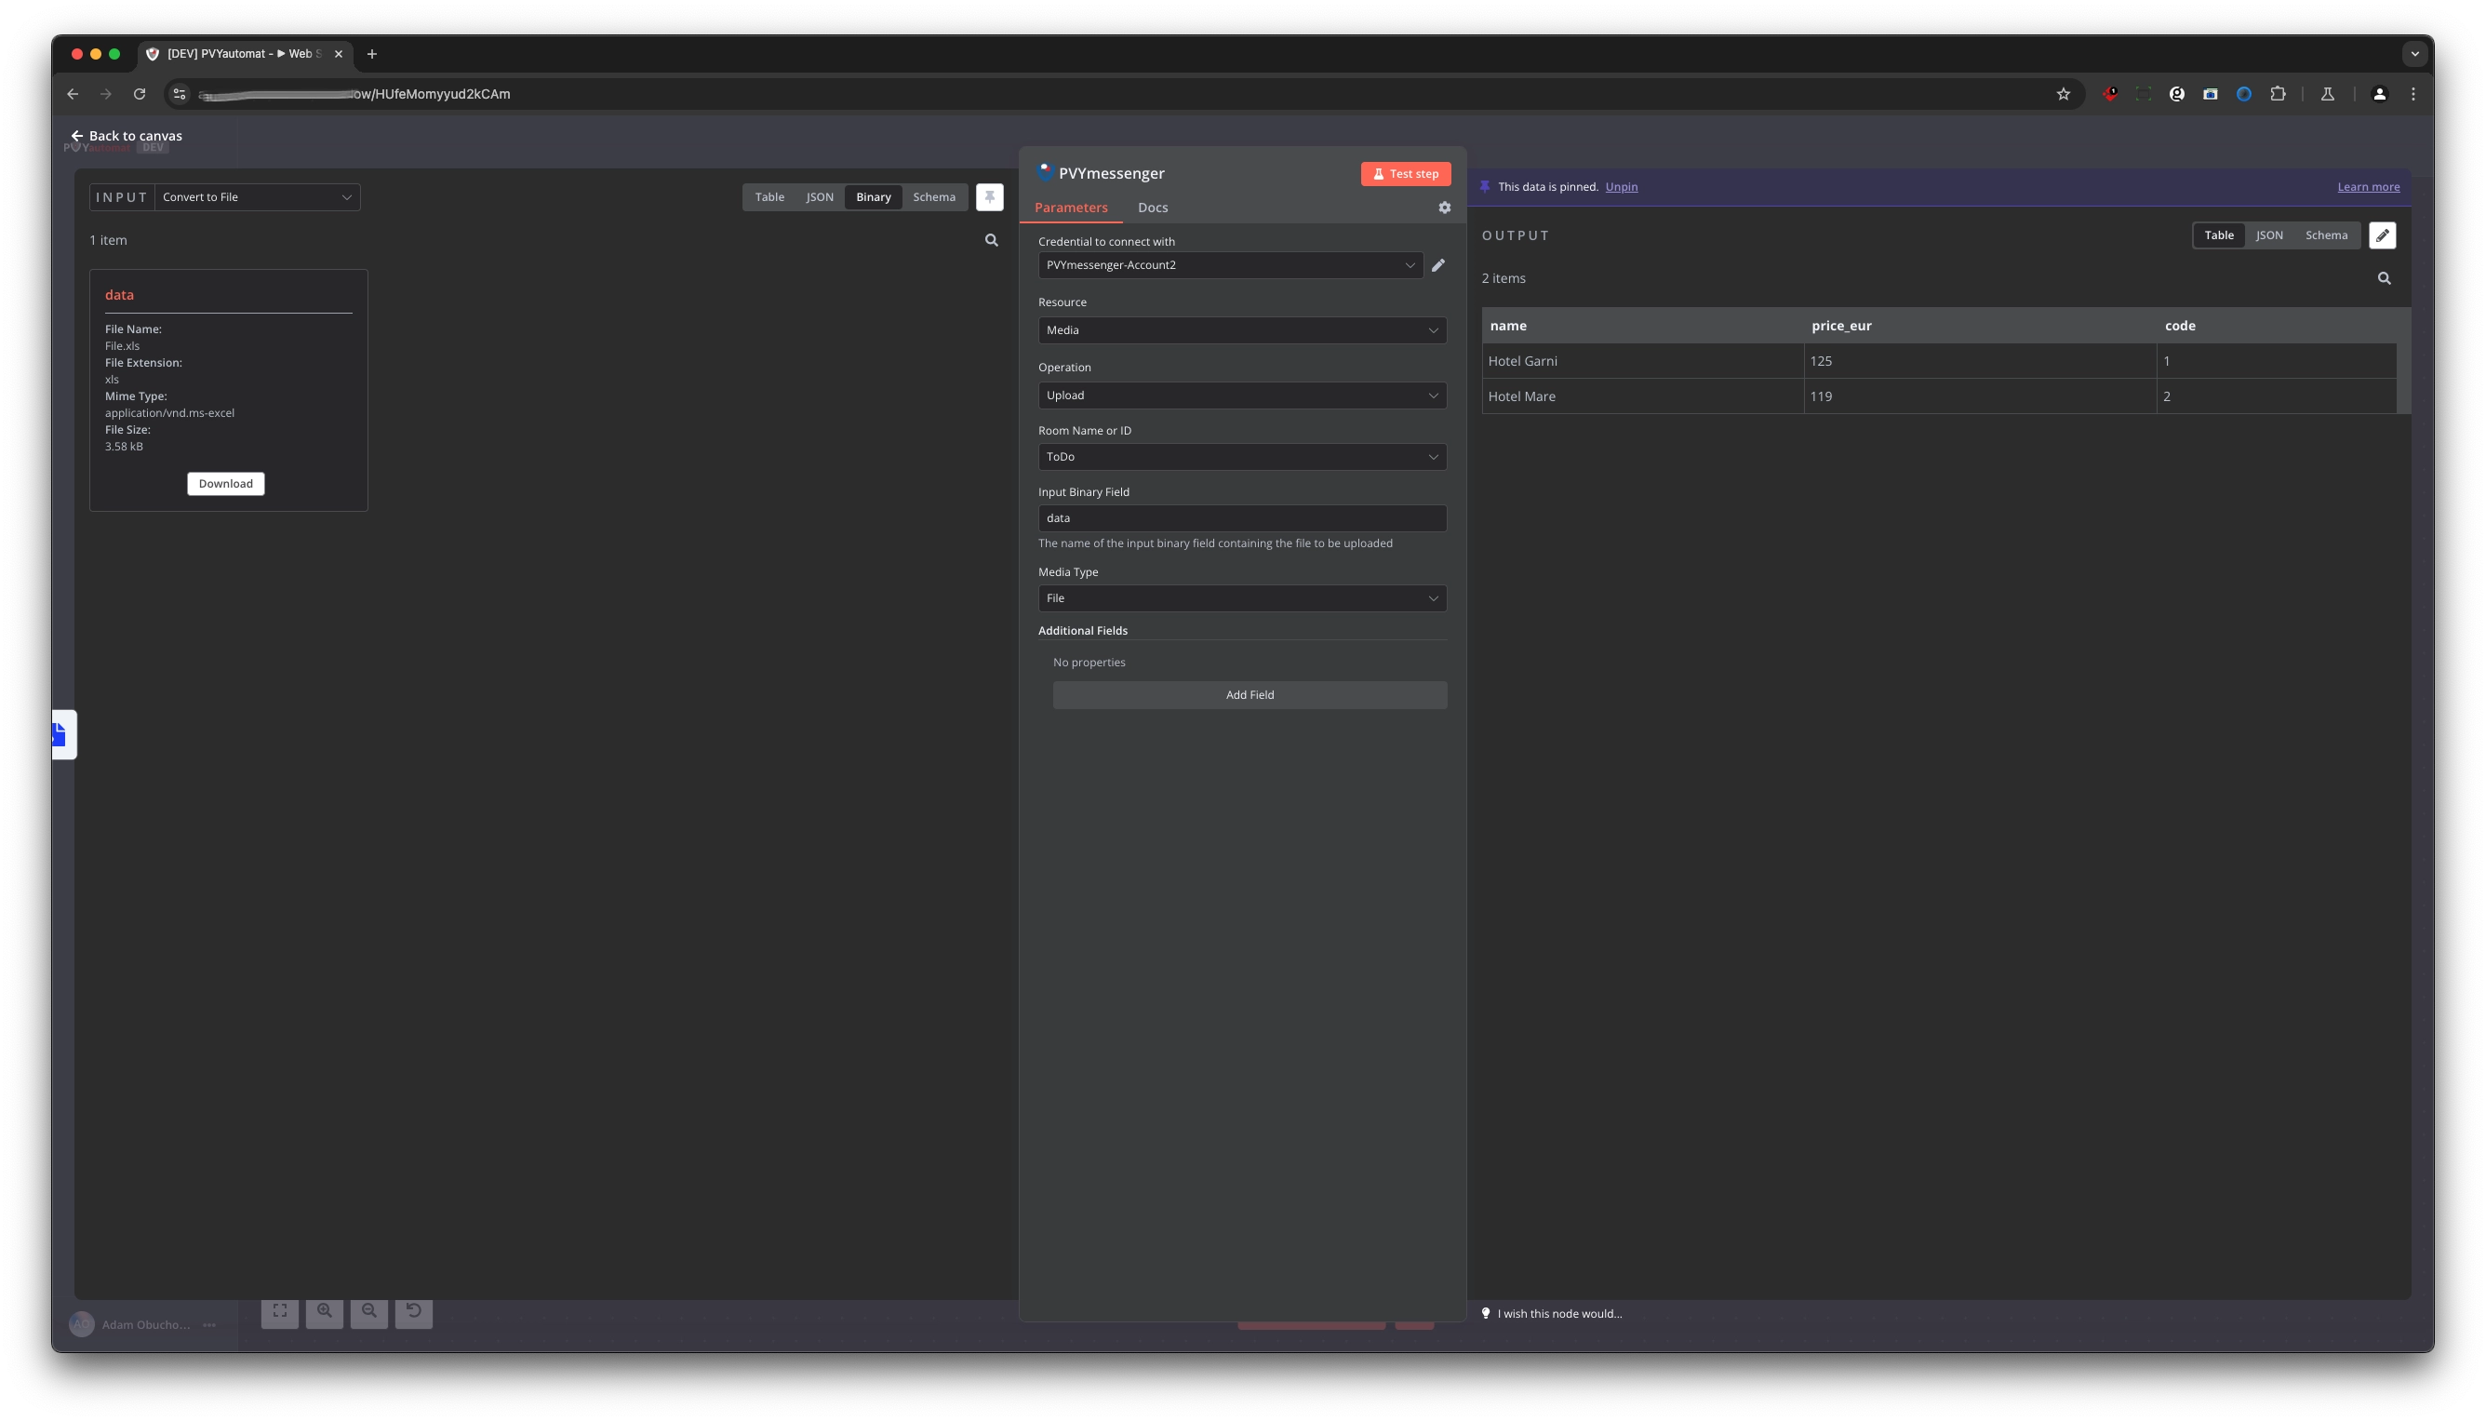The height and width of the screenshot is (1421, 2486).
Task: Click the browser reload button
Action: pos(140,94)
